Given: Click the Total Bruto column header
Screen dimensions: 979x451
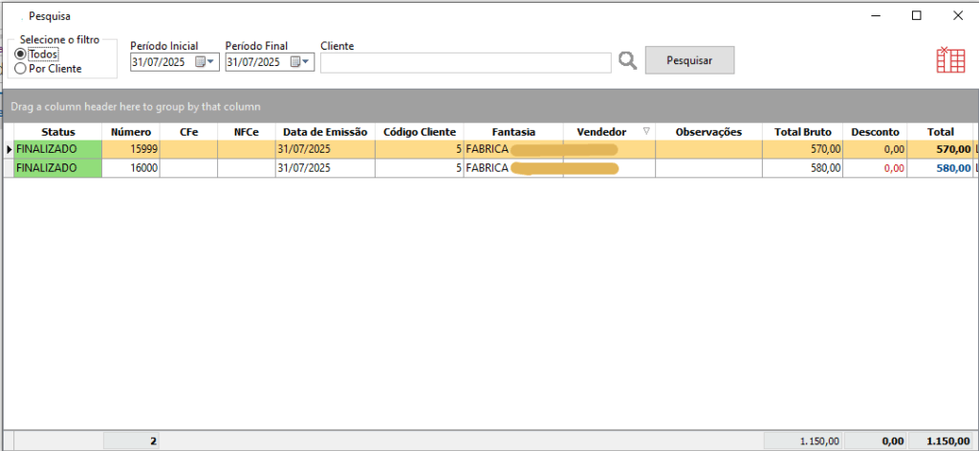Looking at the screenshot, I should point(803,132).
